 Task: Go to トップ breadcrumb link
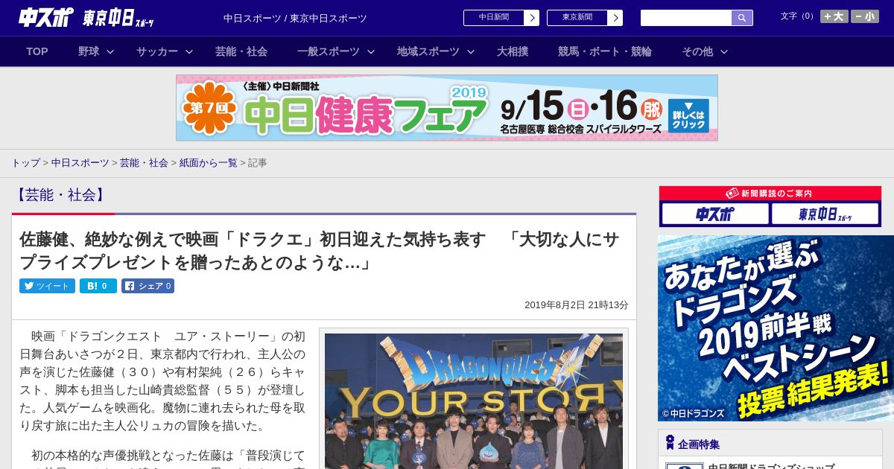pos(25,162)
